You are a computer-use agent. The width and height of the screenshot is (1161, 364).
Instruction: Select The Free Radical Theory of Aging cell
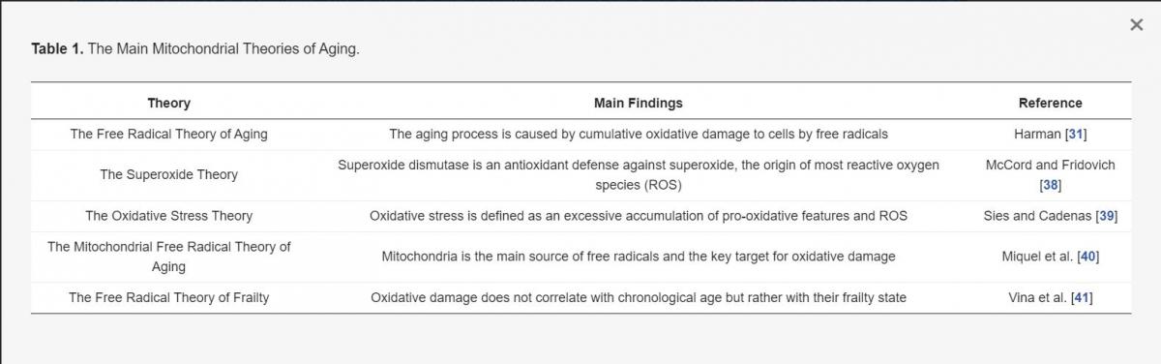pos(168,135)
